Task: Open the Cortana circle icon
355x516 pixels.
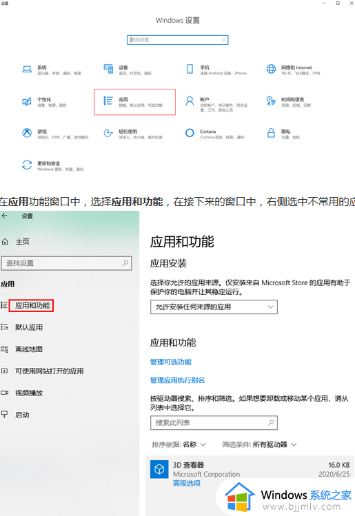Action: (x=190, y=133)
